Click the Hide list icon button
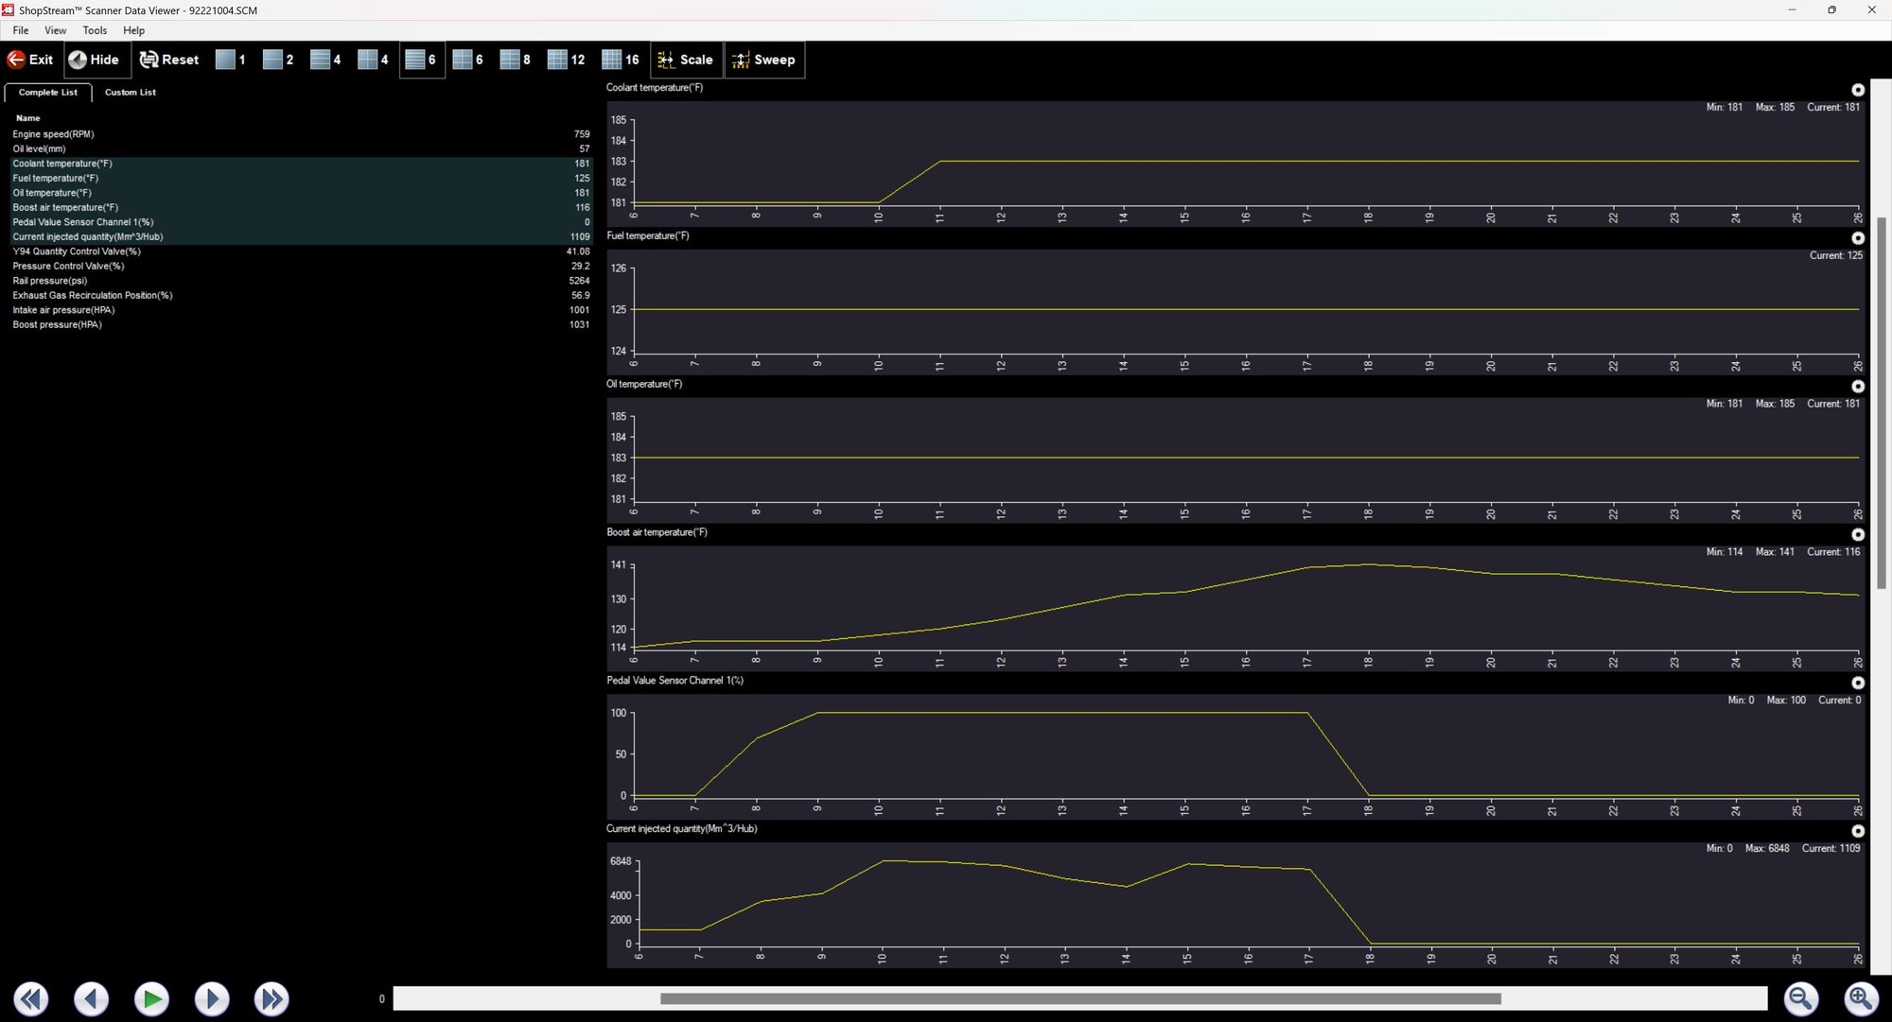This screenshot has width=1892, height=1022. tap(94, 60)
